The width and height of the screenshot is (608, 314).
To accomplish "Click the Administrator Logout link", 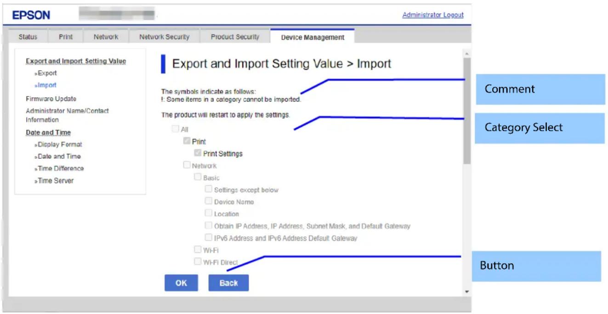I will coord(433,15).
